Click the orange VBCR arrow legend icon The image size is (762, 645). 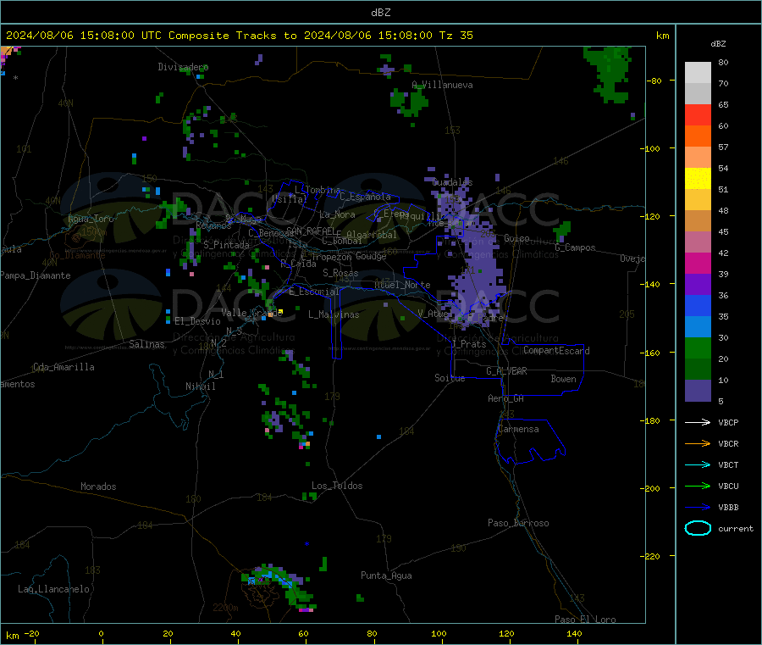[x=698, y=443]
